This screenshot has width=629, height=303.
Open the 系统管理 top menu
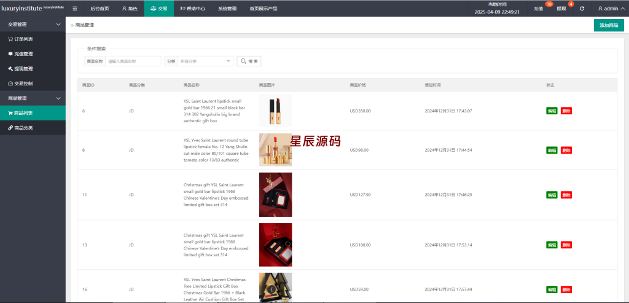click(x=227, y=9)
